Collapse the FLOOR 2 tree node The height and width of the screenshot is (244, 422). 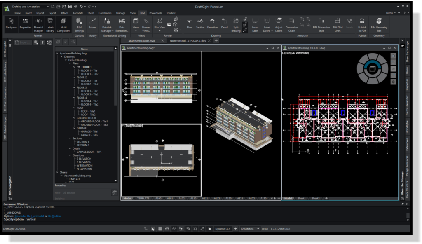(74, 77)
